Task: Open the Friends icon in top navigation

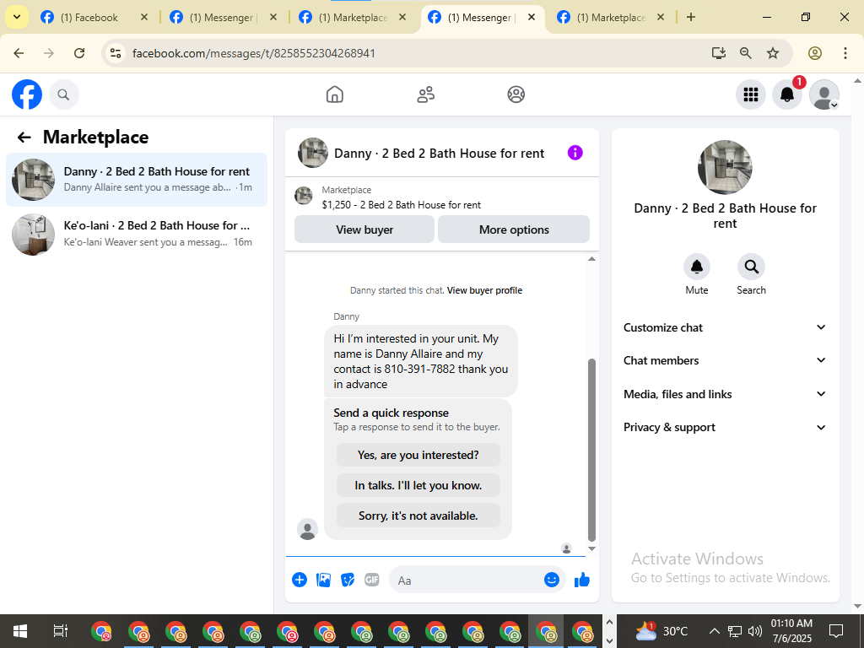Action: pyautogui.click(x=425, y=94)
